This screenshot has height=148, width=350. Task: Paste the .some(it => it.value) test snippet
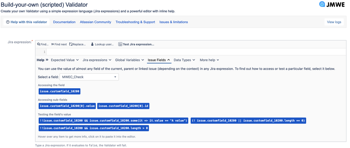[x=113, y=121]
